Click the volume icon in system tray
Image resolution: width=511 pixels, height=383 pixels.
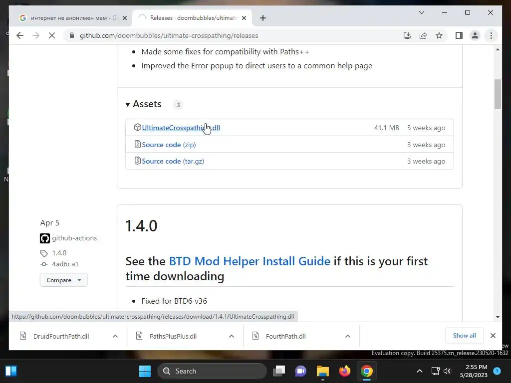[447, 371]
